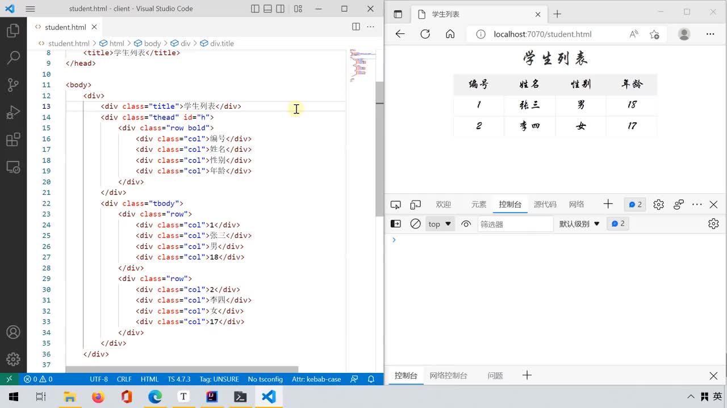The height and width of the screenshot is (408, 727).
Task: Change the UTF-8 file encoding
Action: (98, 379)
